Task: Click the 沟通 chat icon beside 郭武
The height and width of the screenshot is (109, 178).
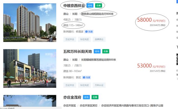Action: coord(86,77)
